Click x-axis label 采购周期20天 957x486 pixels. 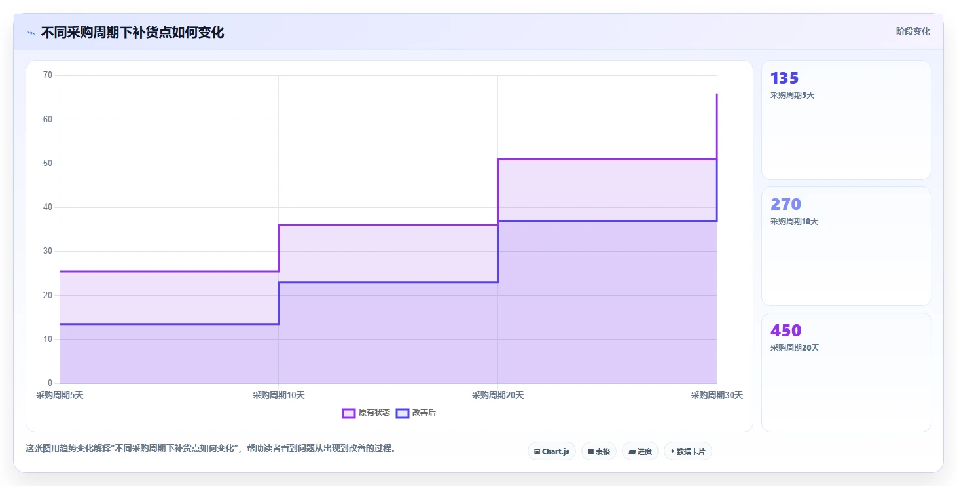[497, 395]
